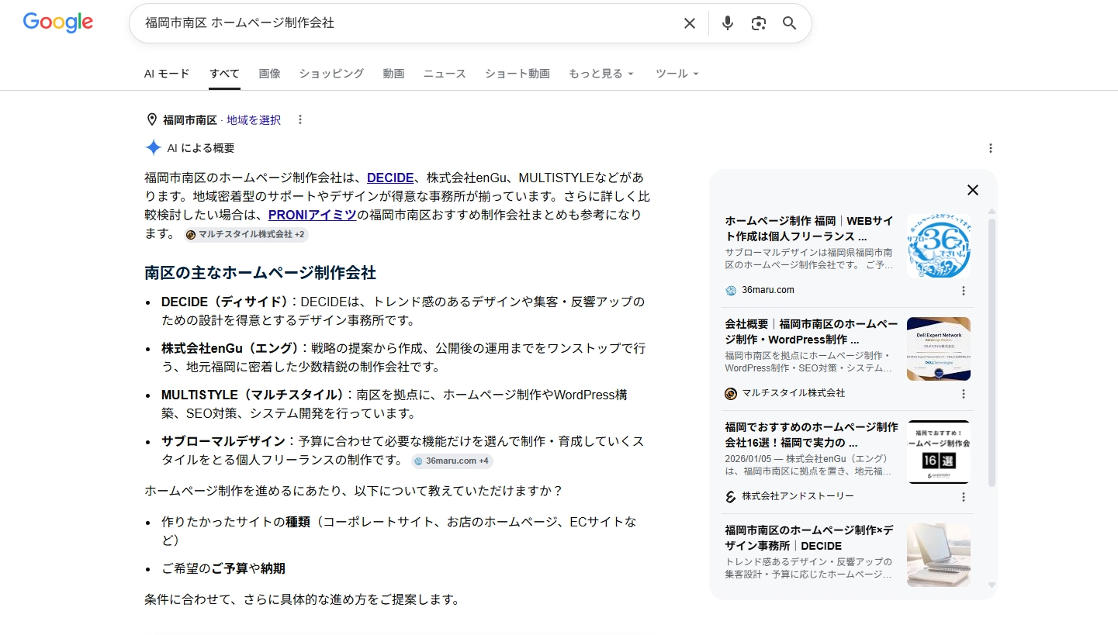This screenshot has height=635, width=1118.
Task: Open 会社概要 福岡市南区のホームページ制作 source title
Action: click(812, 332)
